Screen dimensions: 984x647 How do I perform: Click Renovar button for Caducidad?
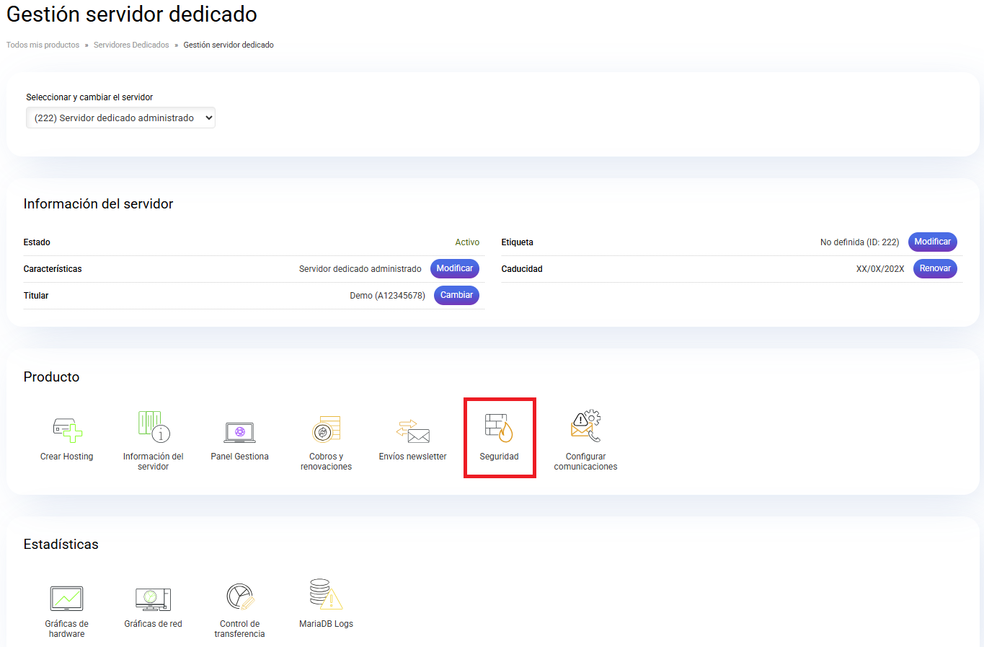pos(935,268)
